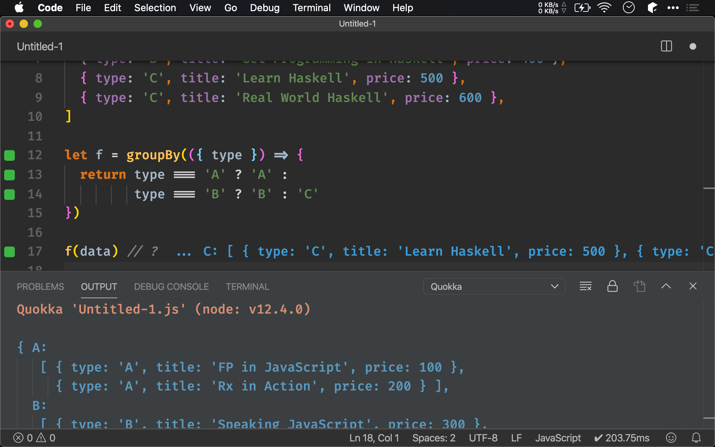Open the Go menu

230,8
